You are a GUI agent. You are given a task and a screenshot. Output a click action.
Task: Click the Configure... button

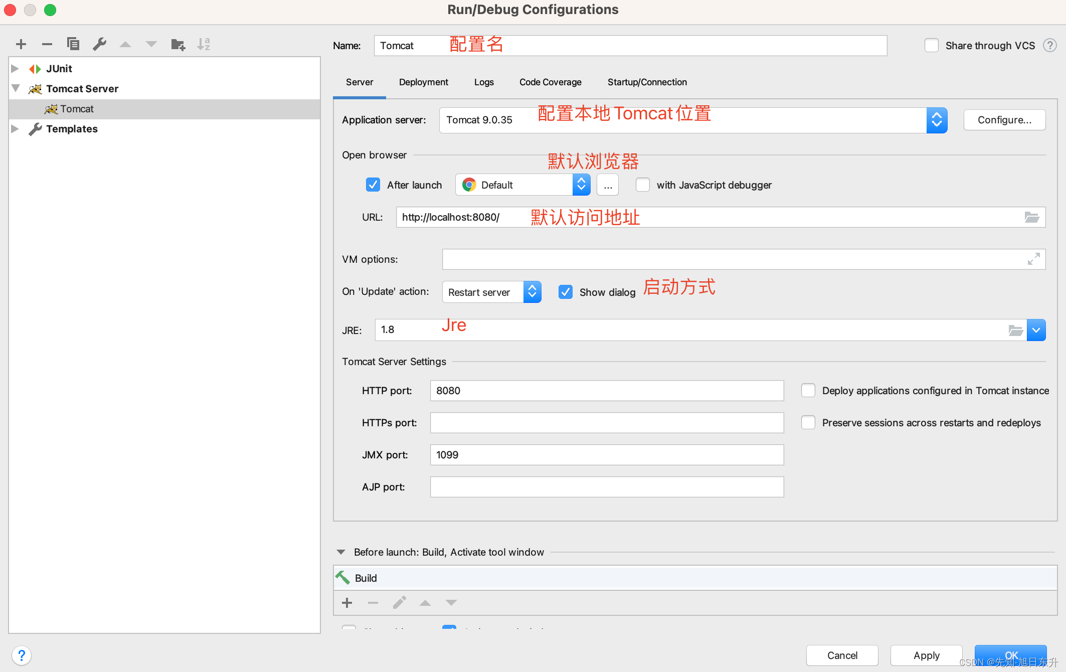point(1004,120)
